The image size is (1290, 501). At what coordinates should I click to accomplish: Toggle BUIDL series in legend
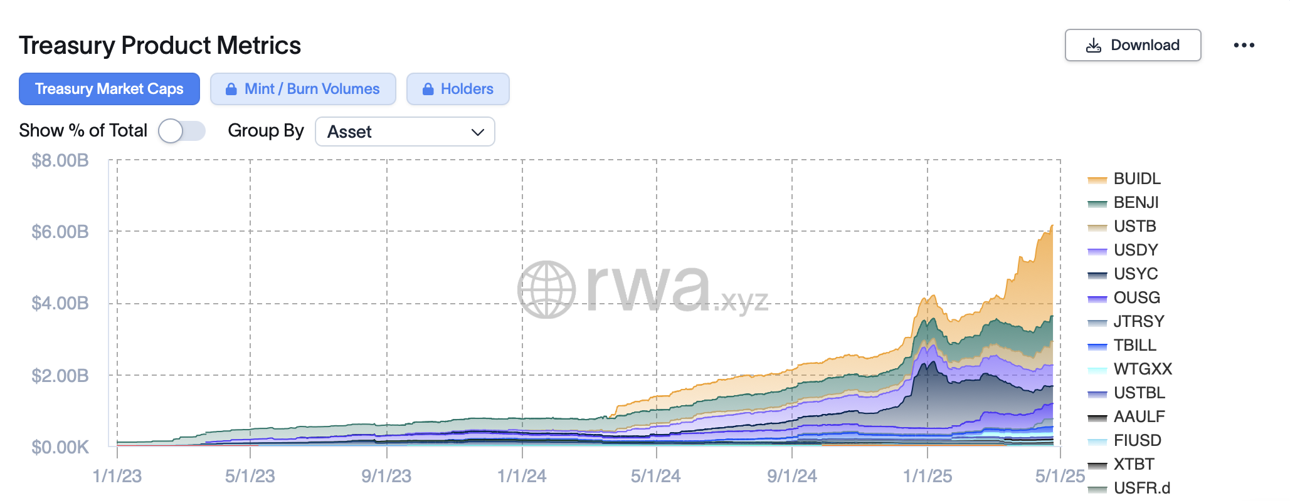(x=1136, y=179)
